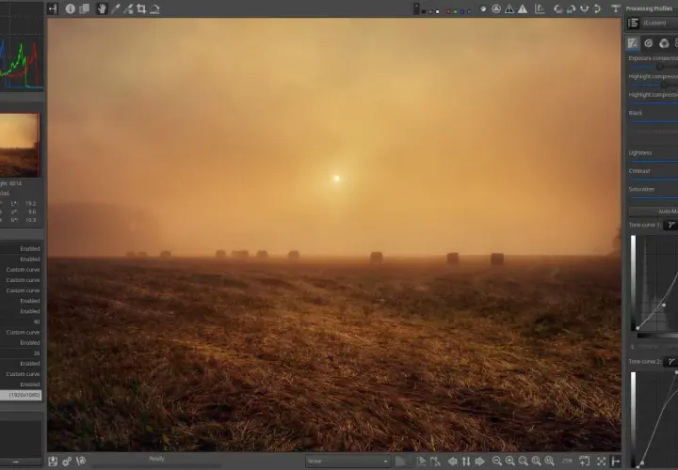Viewport: 678px width, 470px height.
Task: Select the white balance eyedropper tool
Action: 116,8
